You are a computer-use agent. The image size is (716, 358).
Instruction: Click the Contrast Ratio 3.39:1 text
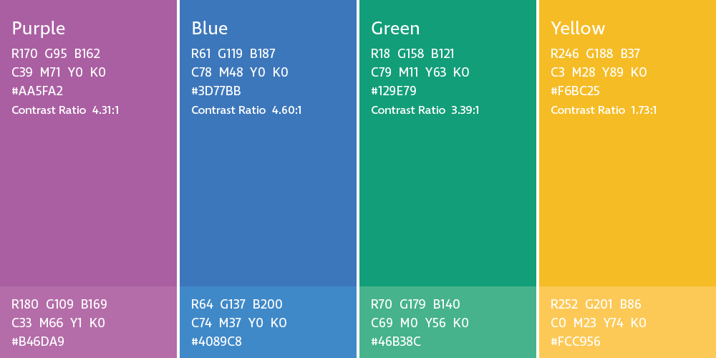(x=425, y=110)
